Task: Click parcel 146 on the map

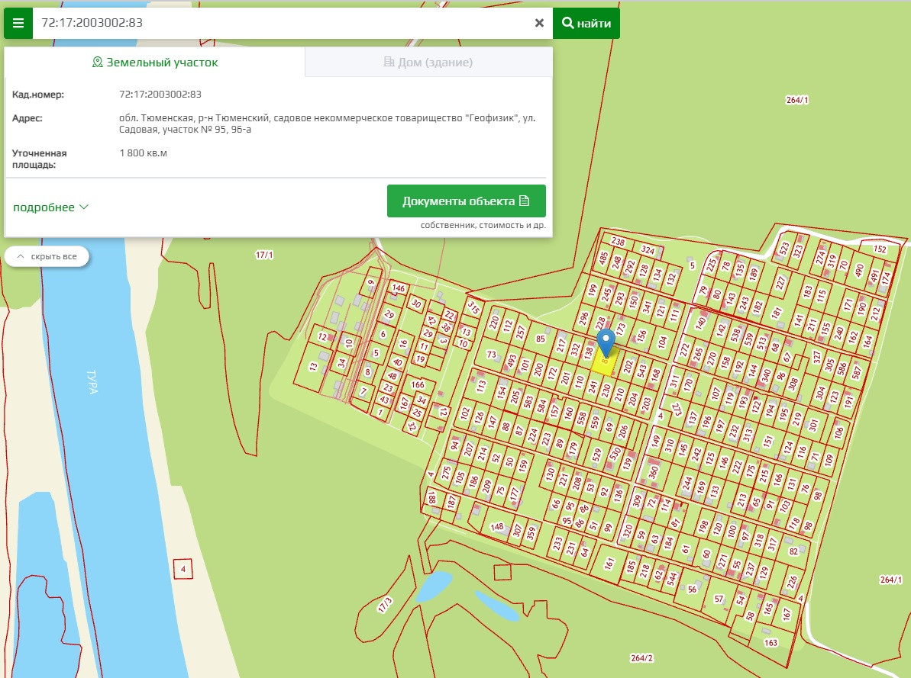Action: [398, 288]
